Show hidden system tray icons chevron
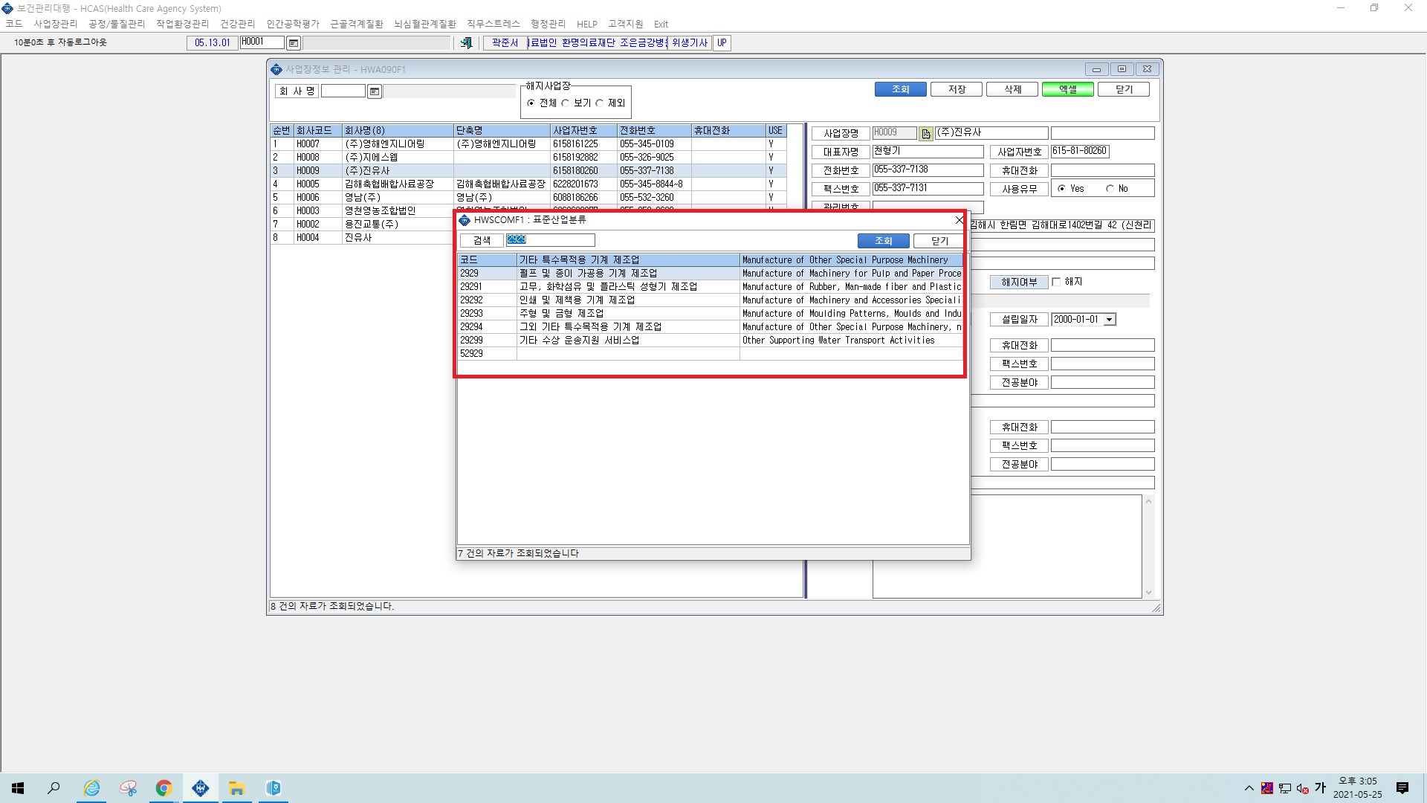 point(1249,788)
